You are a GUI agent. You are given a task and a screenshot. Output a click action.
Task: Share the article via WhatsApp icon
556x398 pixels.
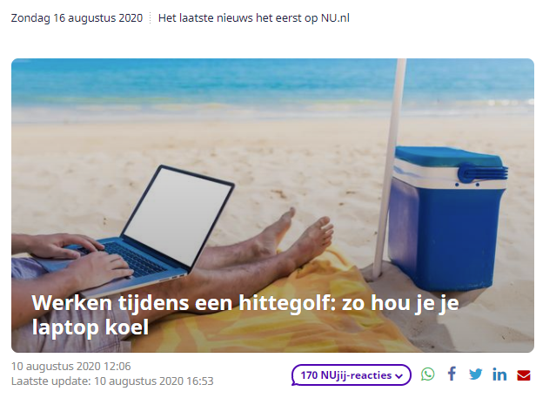pyautogui.click(x=427, y=374)
